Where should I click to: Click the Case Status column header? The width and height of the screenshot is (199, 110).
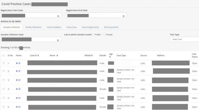pos(195,55)
